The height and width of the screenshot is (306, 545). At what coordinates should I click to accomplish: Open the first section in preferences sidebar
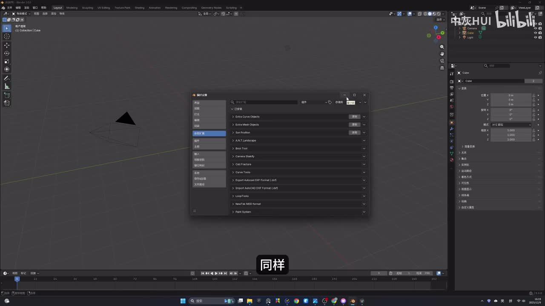coord(209,103)
